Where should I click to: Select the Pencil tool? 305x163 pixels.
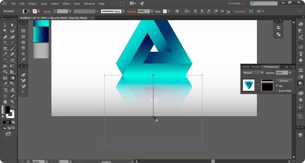point(5,54)
